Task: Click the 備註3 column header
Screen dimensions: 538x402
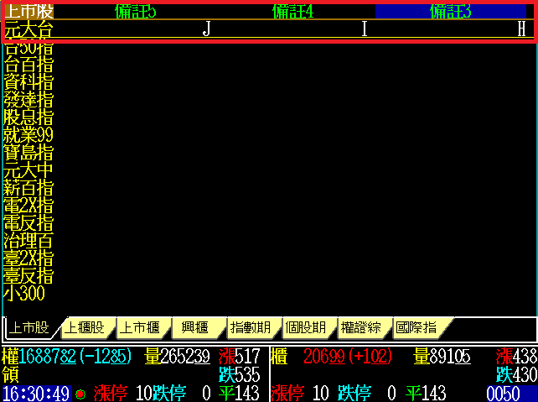Action: [451, 11]
